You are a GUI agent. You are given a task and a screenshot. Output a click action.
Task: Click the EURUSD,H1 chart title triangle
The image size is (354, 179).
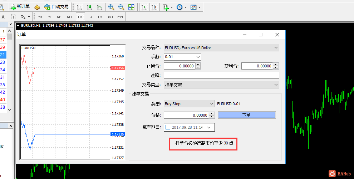[18, 26]
